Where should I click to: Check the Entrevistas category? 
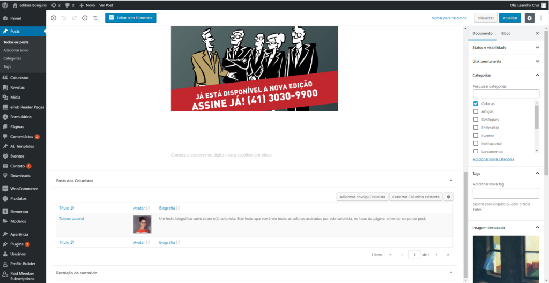click(x=476, y=128)
